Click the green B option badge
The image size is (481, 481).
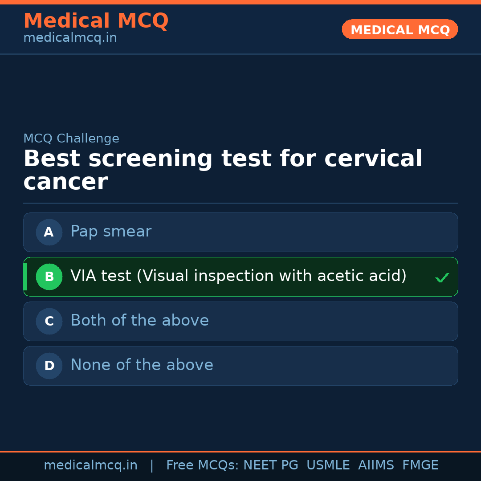point(49,277)
